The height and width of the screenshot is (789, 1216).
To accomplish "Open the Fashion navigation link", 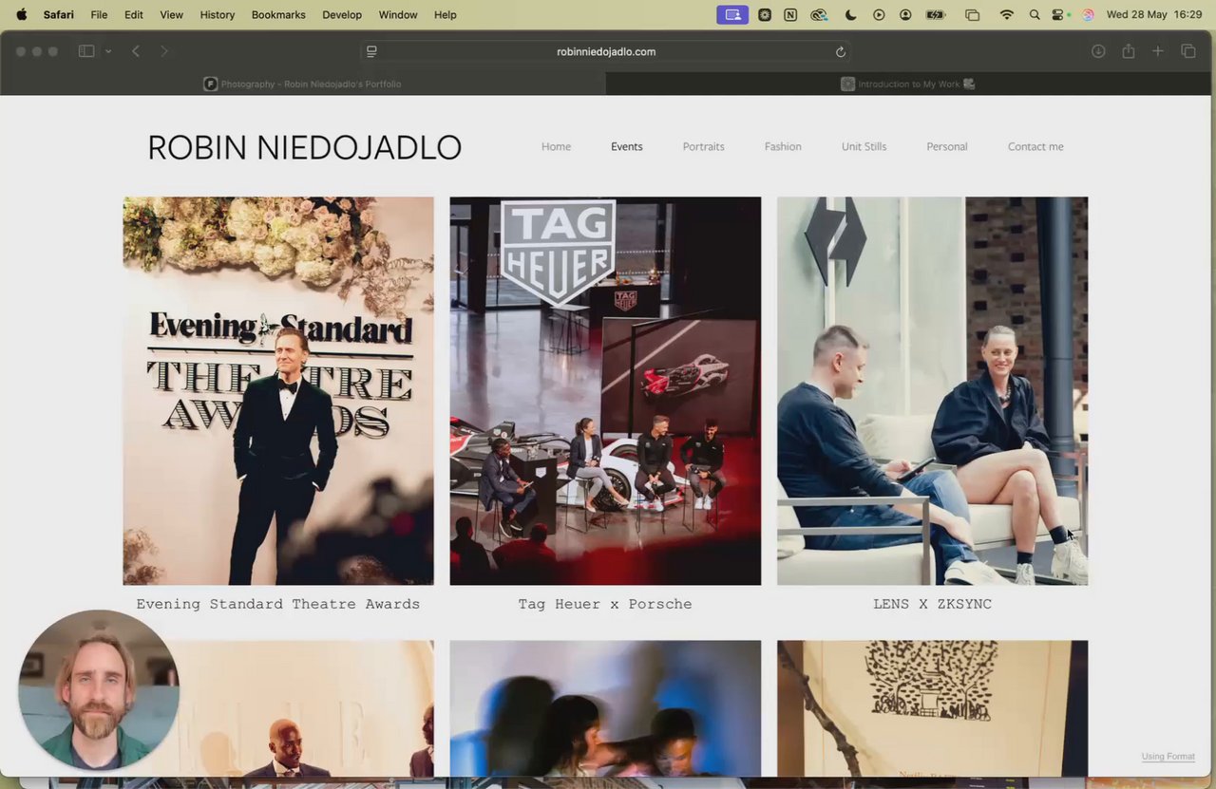I will click(x=783, y=147).
